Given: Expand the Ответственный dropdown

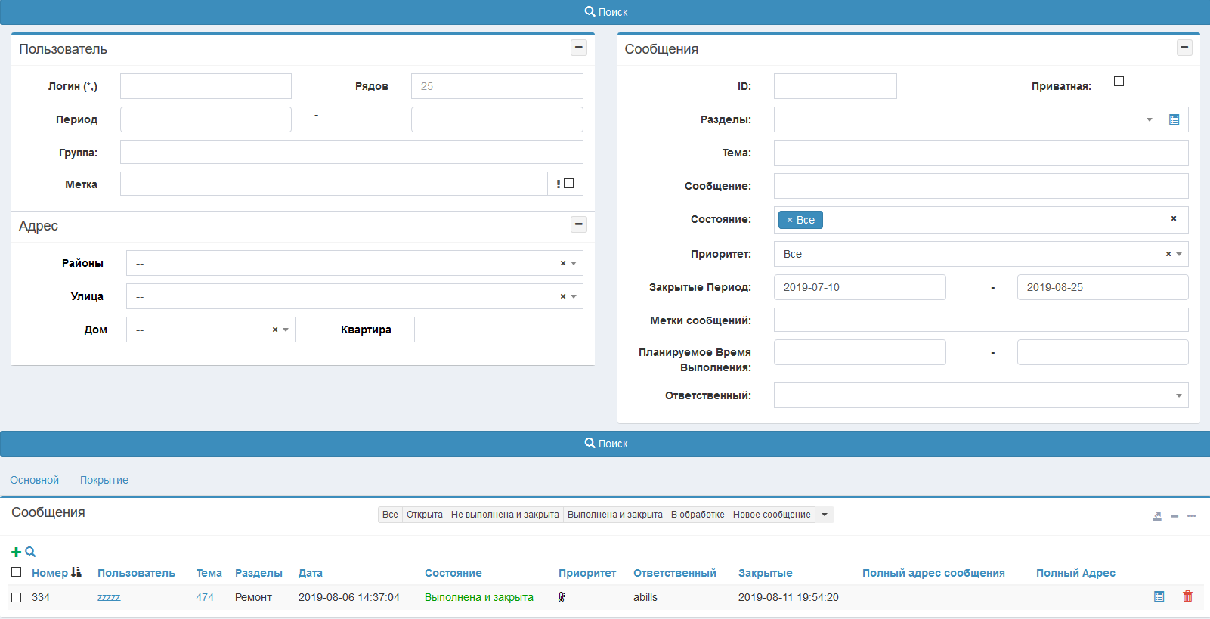Looking at the screenshot, I should [x=980, y=395].
